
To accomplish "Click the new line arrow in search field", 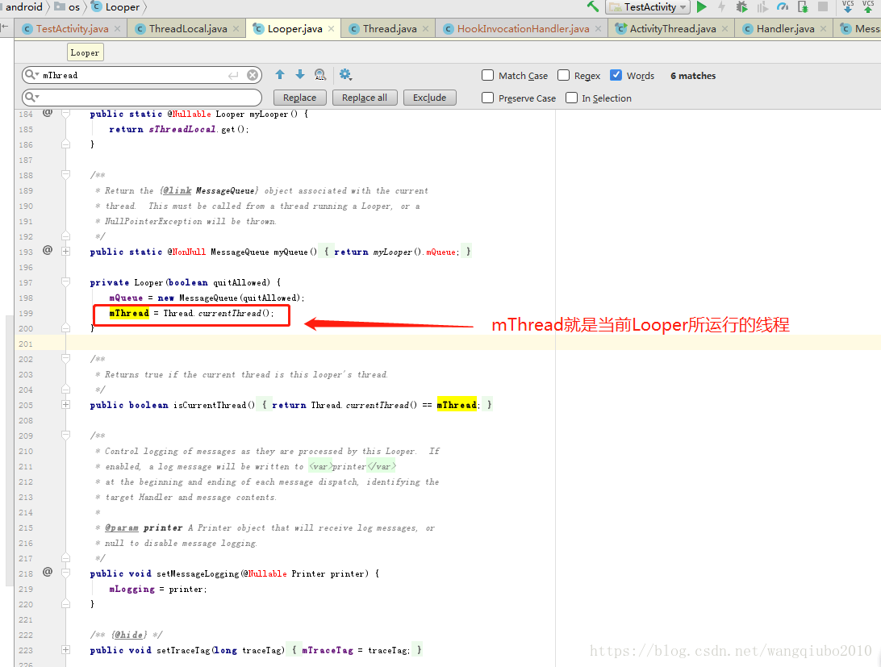I will (x=233, y=75).
